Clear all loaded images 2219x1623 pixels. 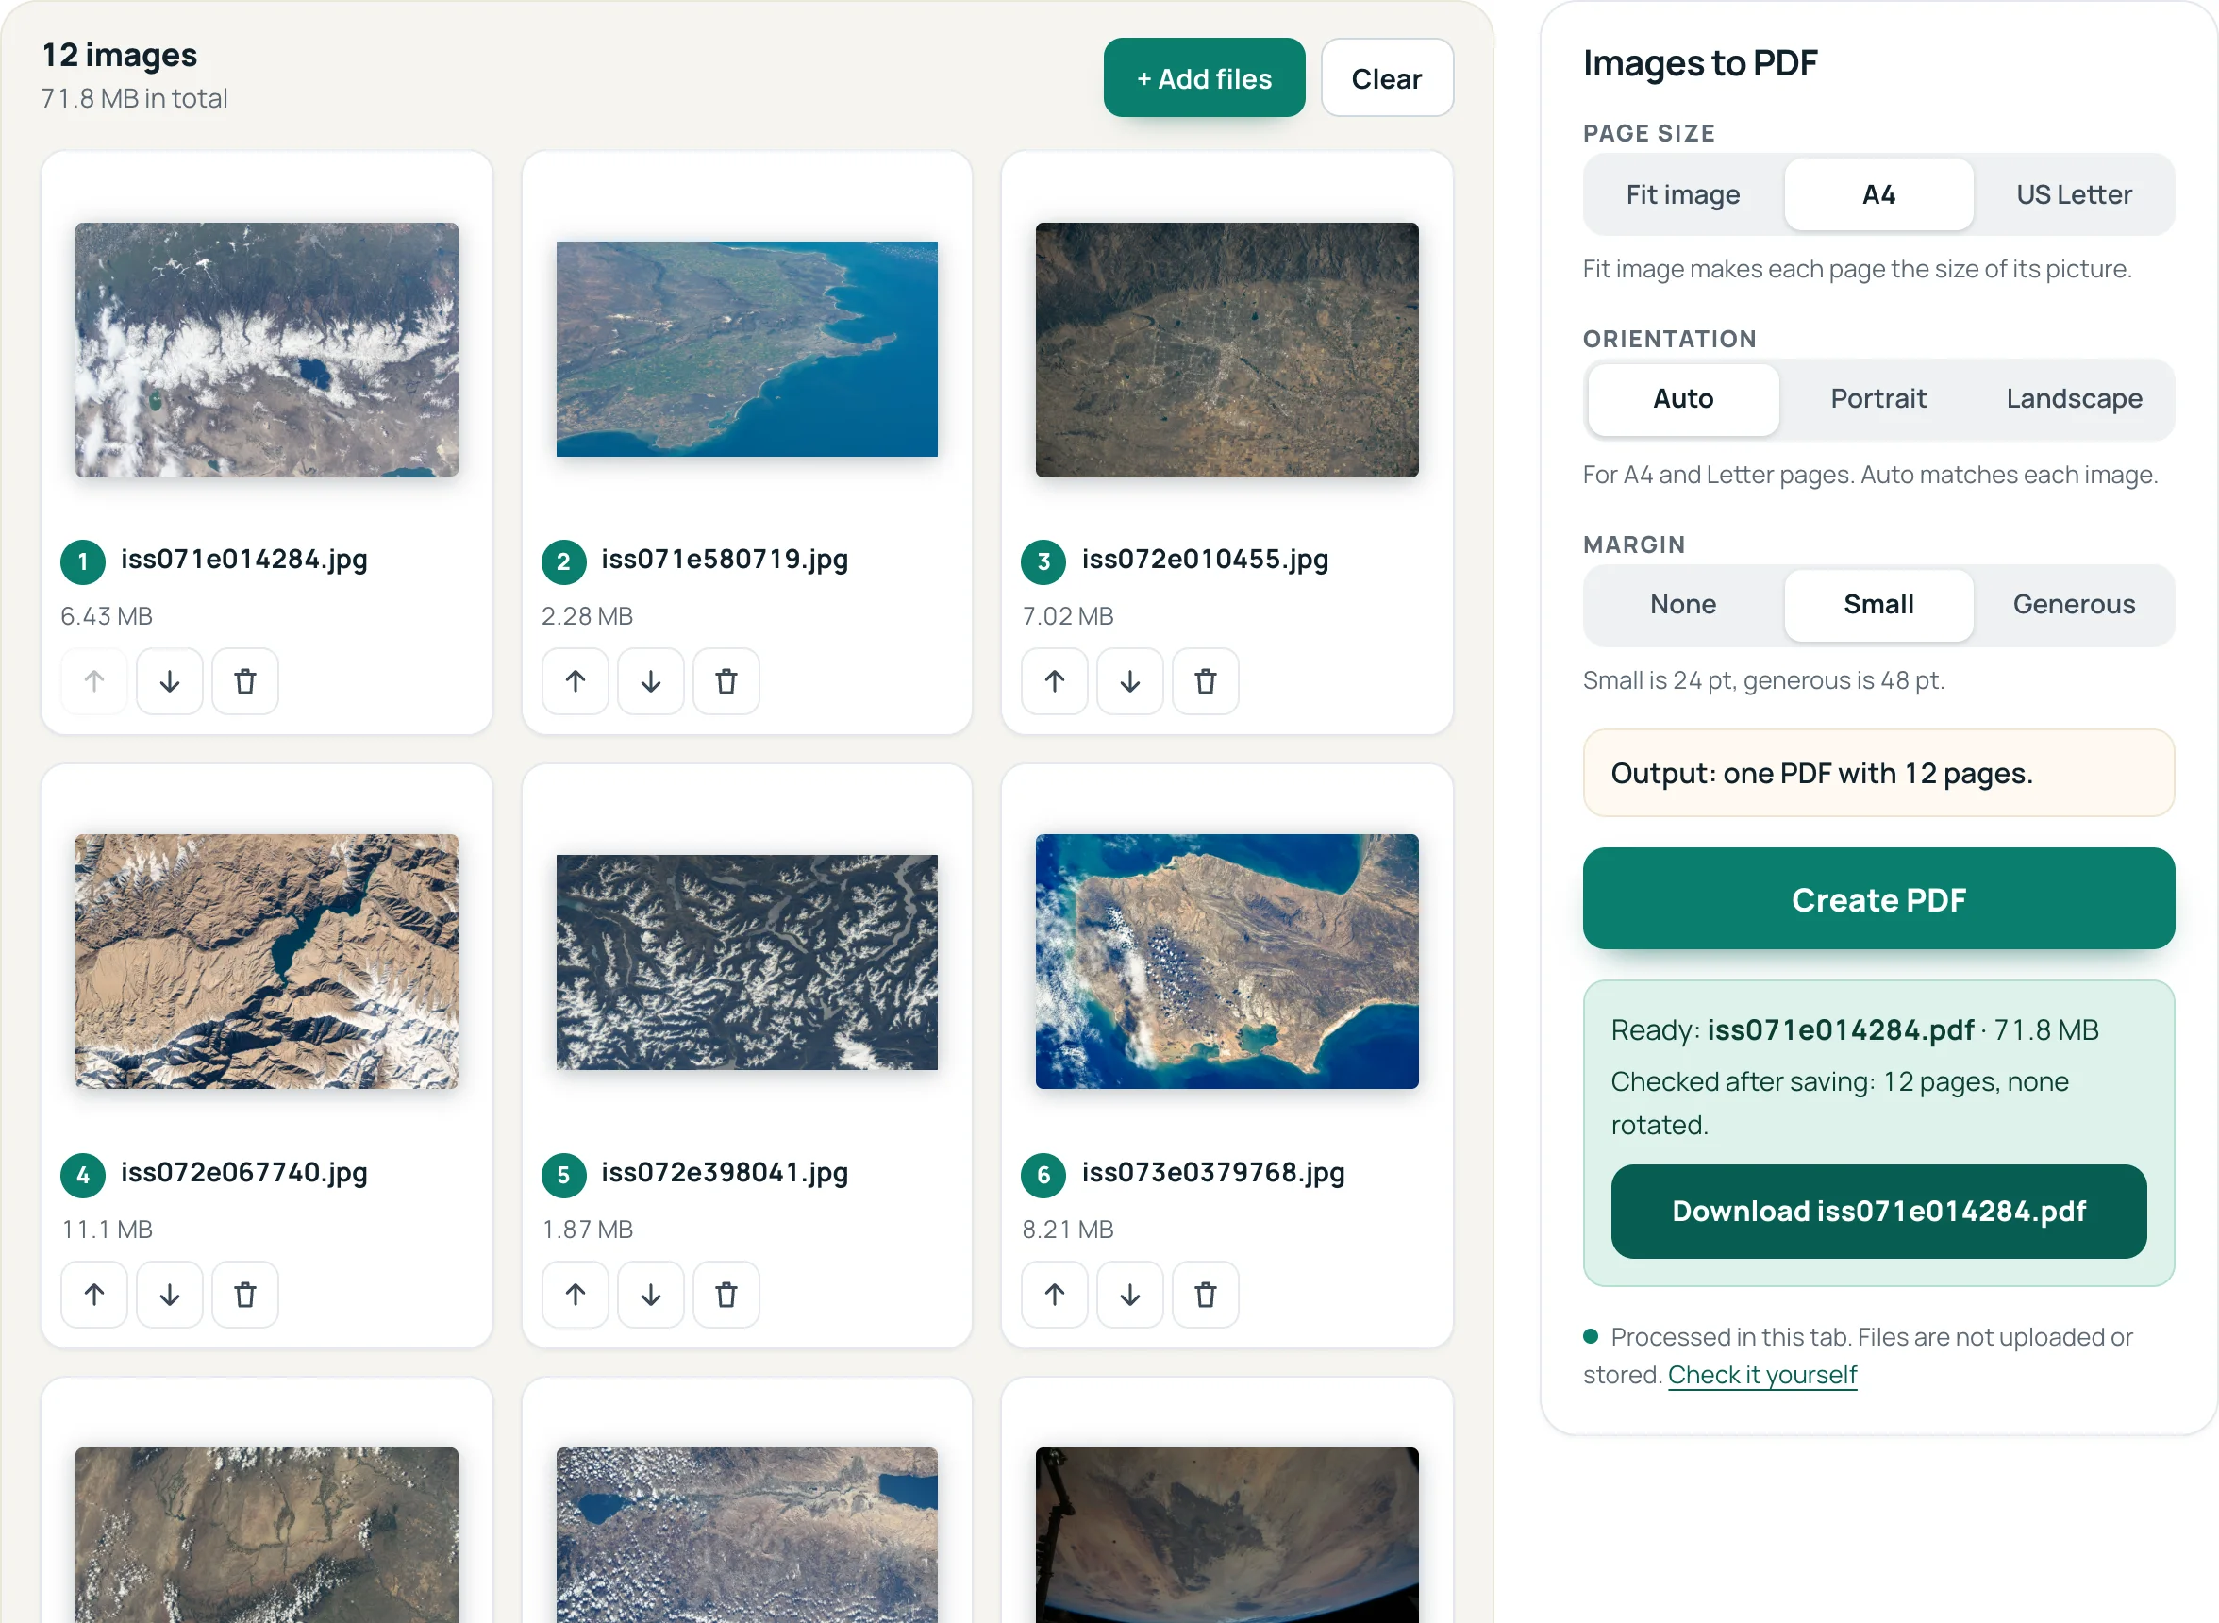(x=1386, y=77)
